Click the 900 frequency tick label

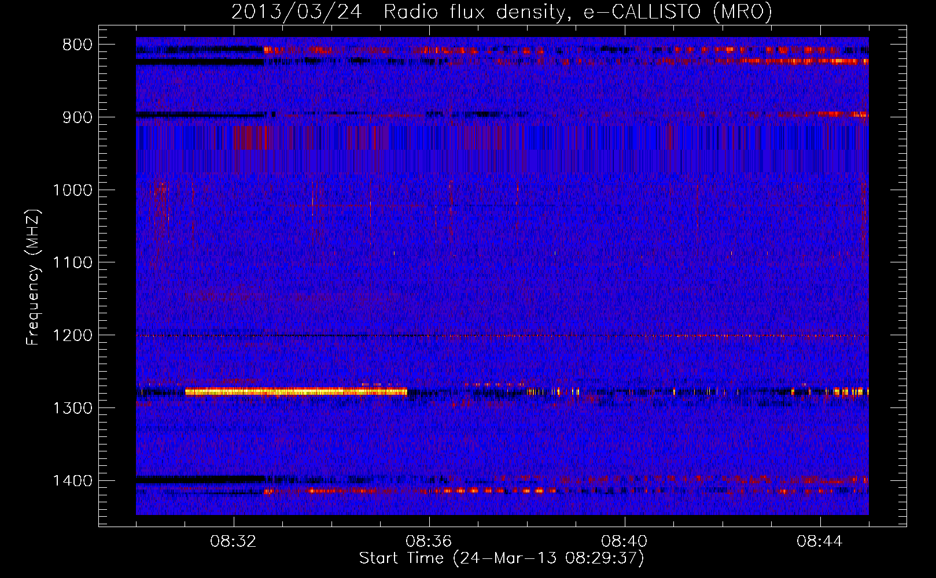77,117
